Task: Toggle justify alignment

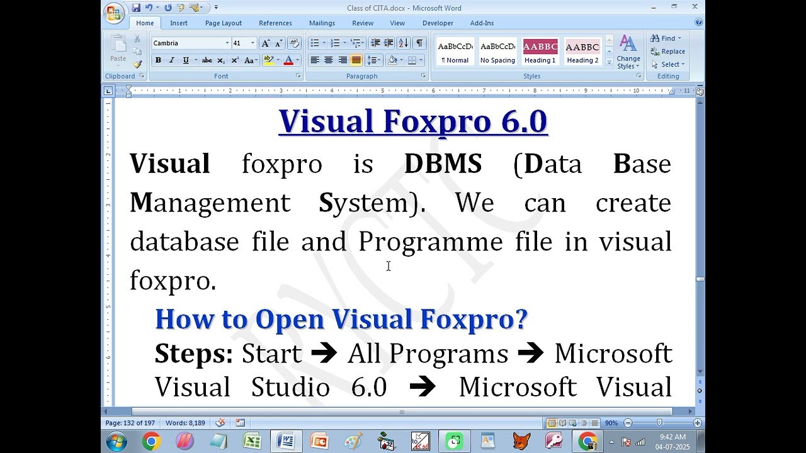Action: click(356, 60)
